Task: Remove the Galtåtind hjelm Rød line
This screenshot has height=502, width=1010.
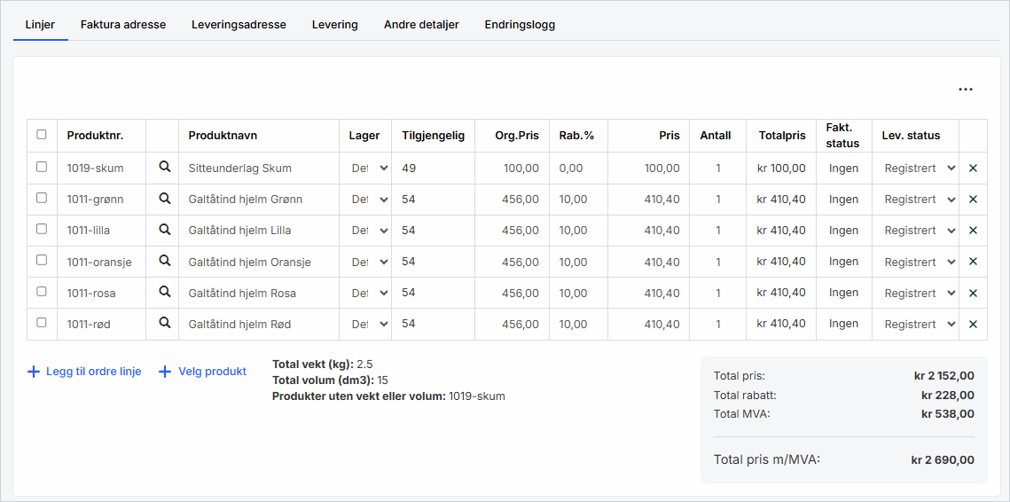Action: [973, 324]
